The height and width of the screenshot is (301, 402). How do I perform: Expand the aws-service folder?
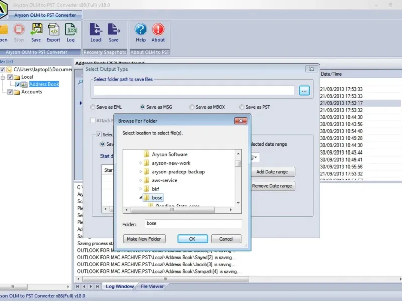[141, 180]
